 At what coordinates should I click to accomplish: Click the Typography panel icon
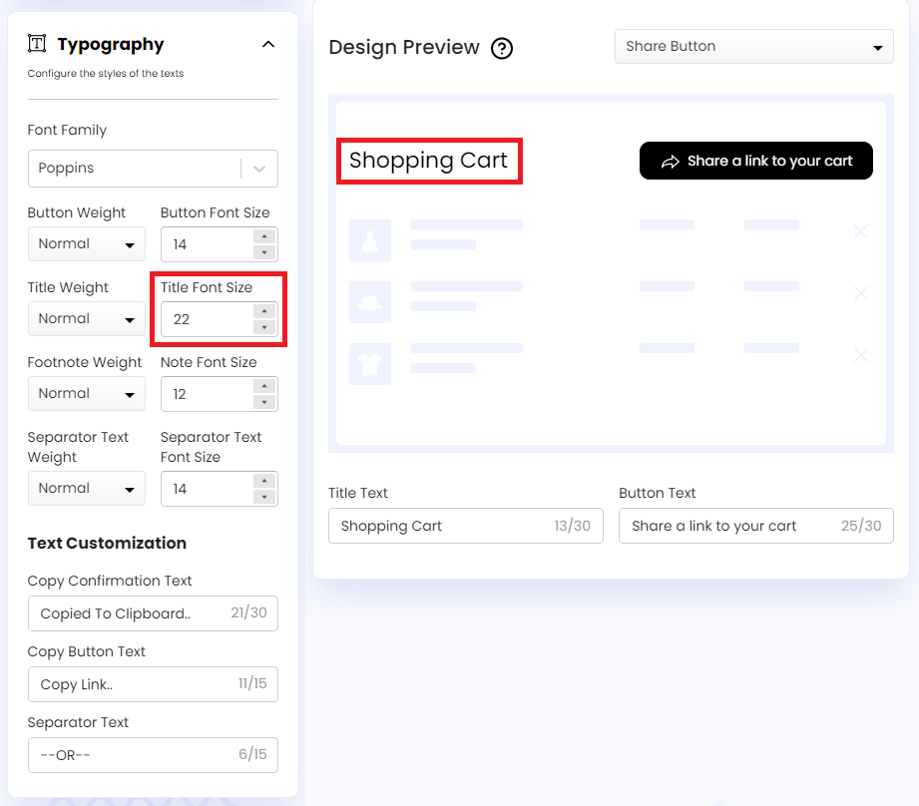(36, 43)
